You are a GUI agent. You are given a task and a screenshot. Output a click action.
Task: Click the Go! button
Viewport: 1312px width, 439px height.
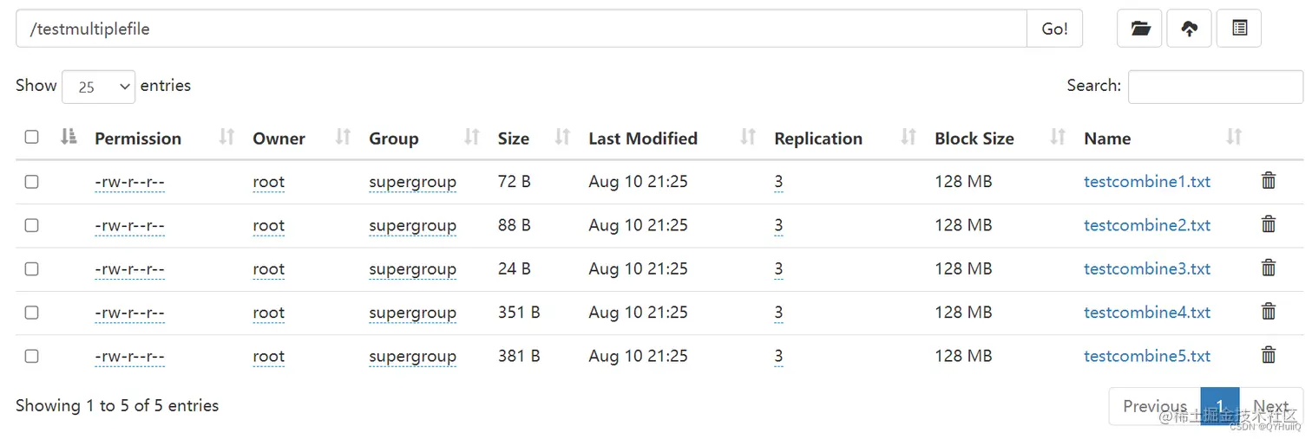pos(1054,29)
